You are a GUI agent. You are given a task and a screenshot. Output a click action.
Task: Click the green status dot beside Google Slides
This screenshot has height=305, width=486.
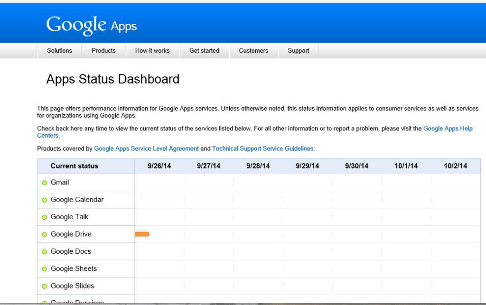pyautogui.click(x=44, y=287)
